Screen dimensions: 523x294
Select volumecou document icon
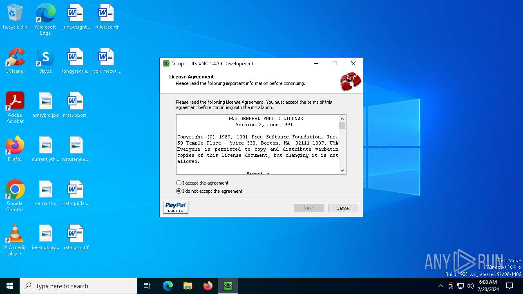pyautogui.click(x=107, y=61)
